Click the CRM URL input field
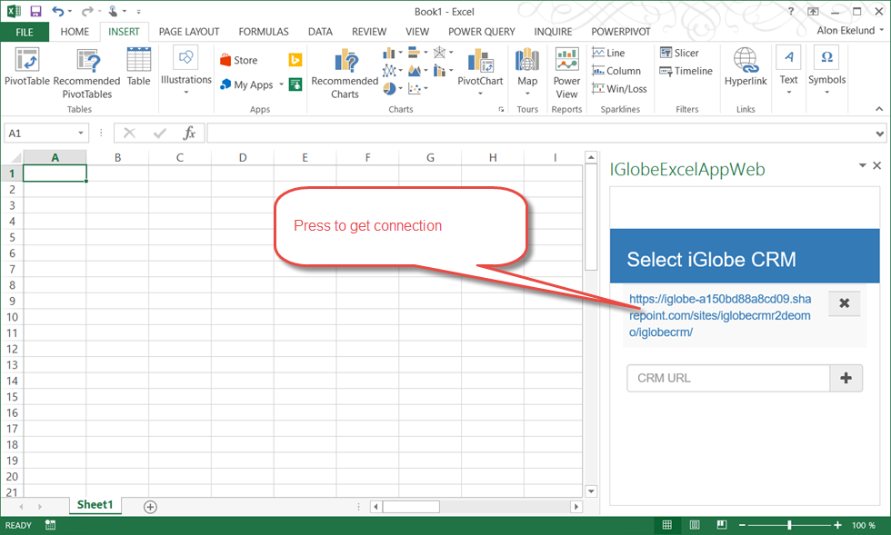The height and width of the screenshot is (535, 891). point(728,378)
